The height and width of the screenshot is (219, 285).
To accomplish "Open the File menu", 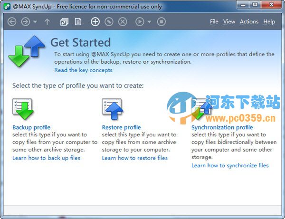I will tap(214, 22).
